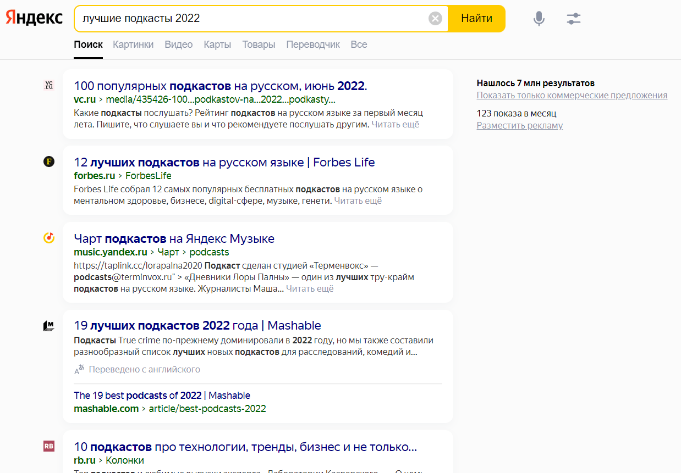
Task: Start voice search with the microphone icon
Action: point(539,19)
